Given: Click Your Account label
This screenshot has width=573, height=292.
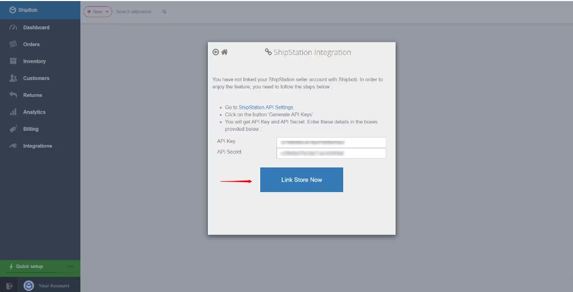Looking at the screenshot, I should click(54, 286).
